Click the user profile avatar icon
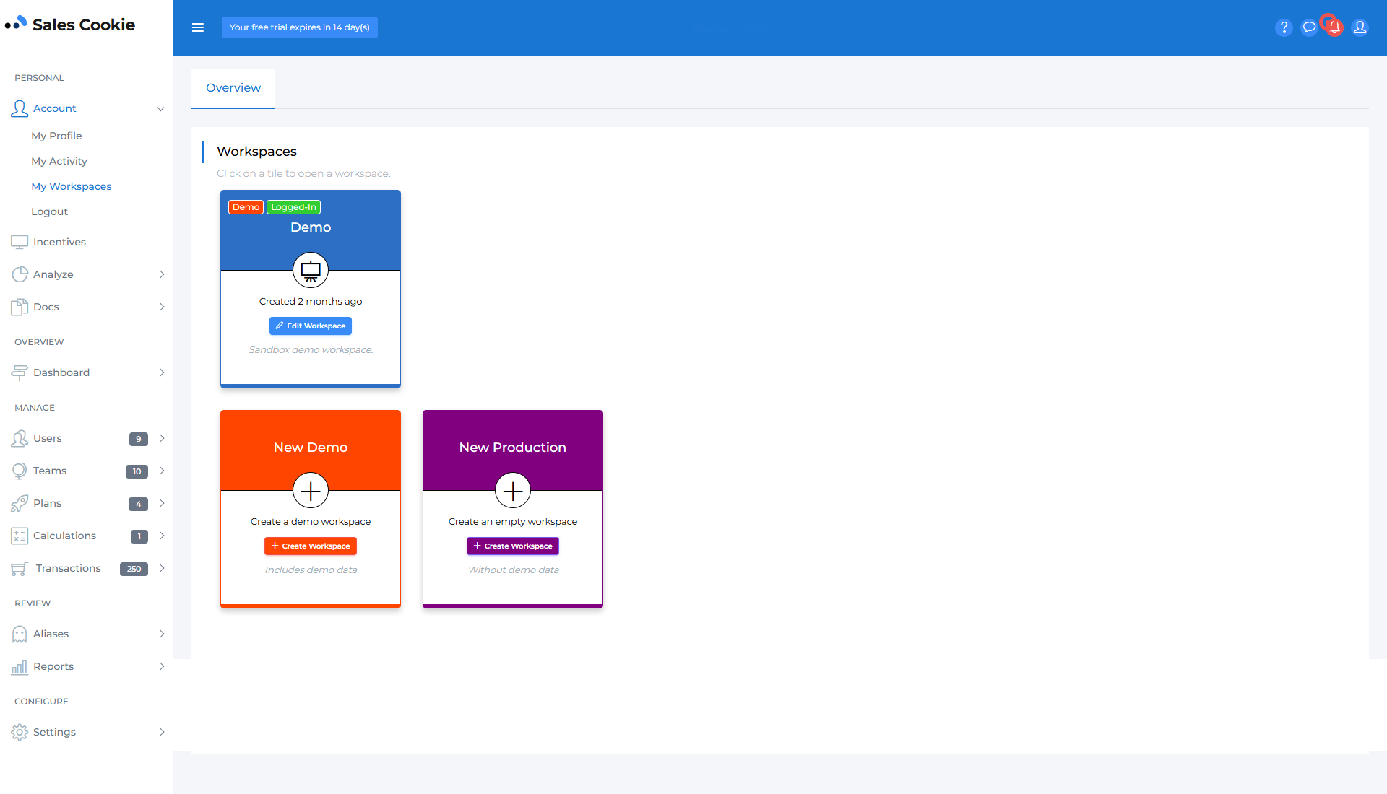This screenshot has height=794, width=1387. (x=1360, y=27)
